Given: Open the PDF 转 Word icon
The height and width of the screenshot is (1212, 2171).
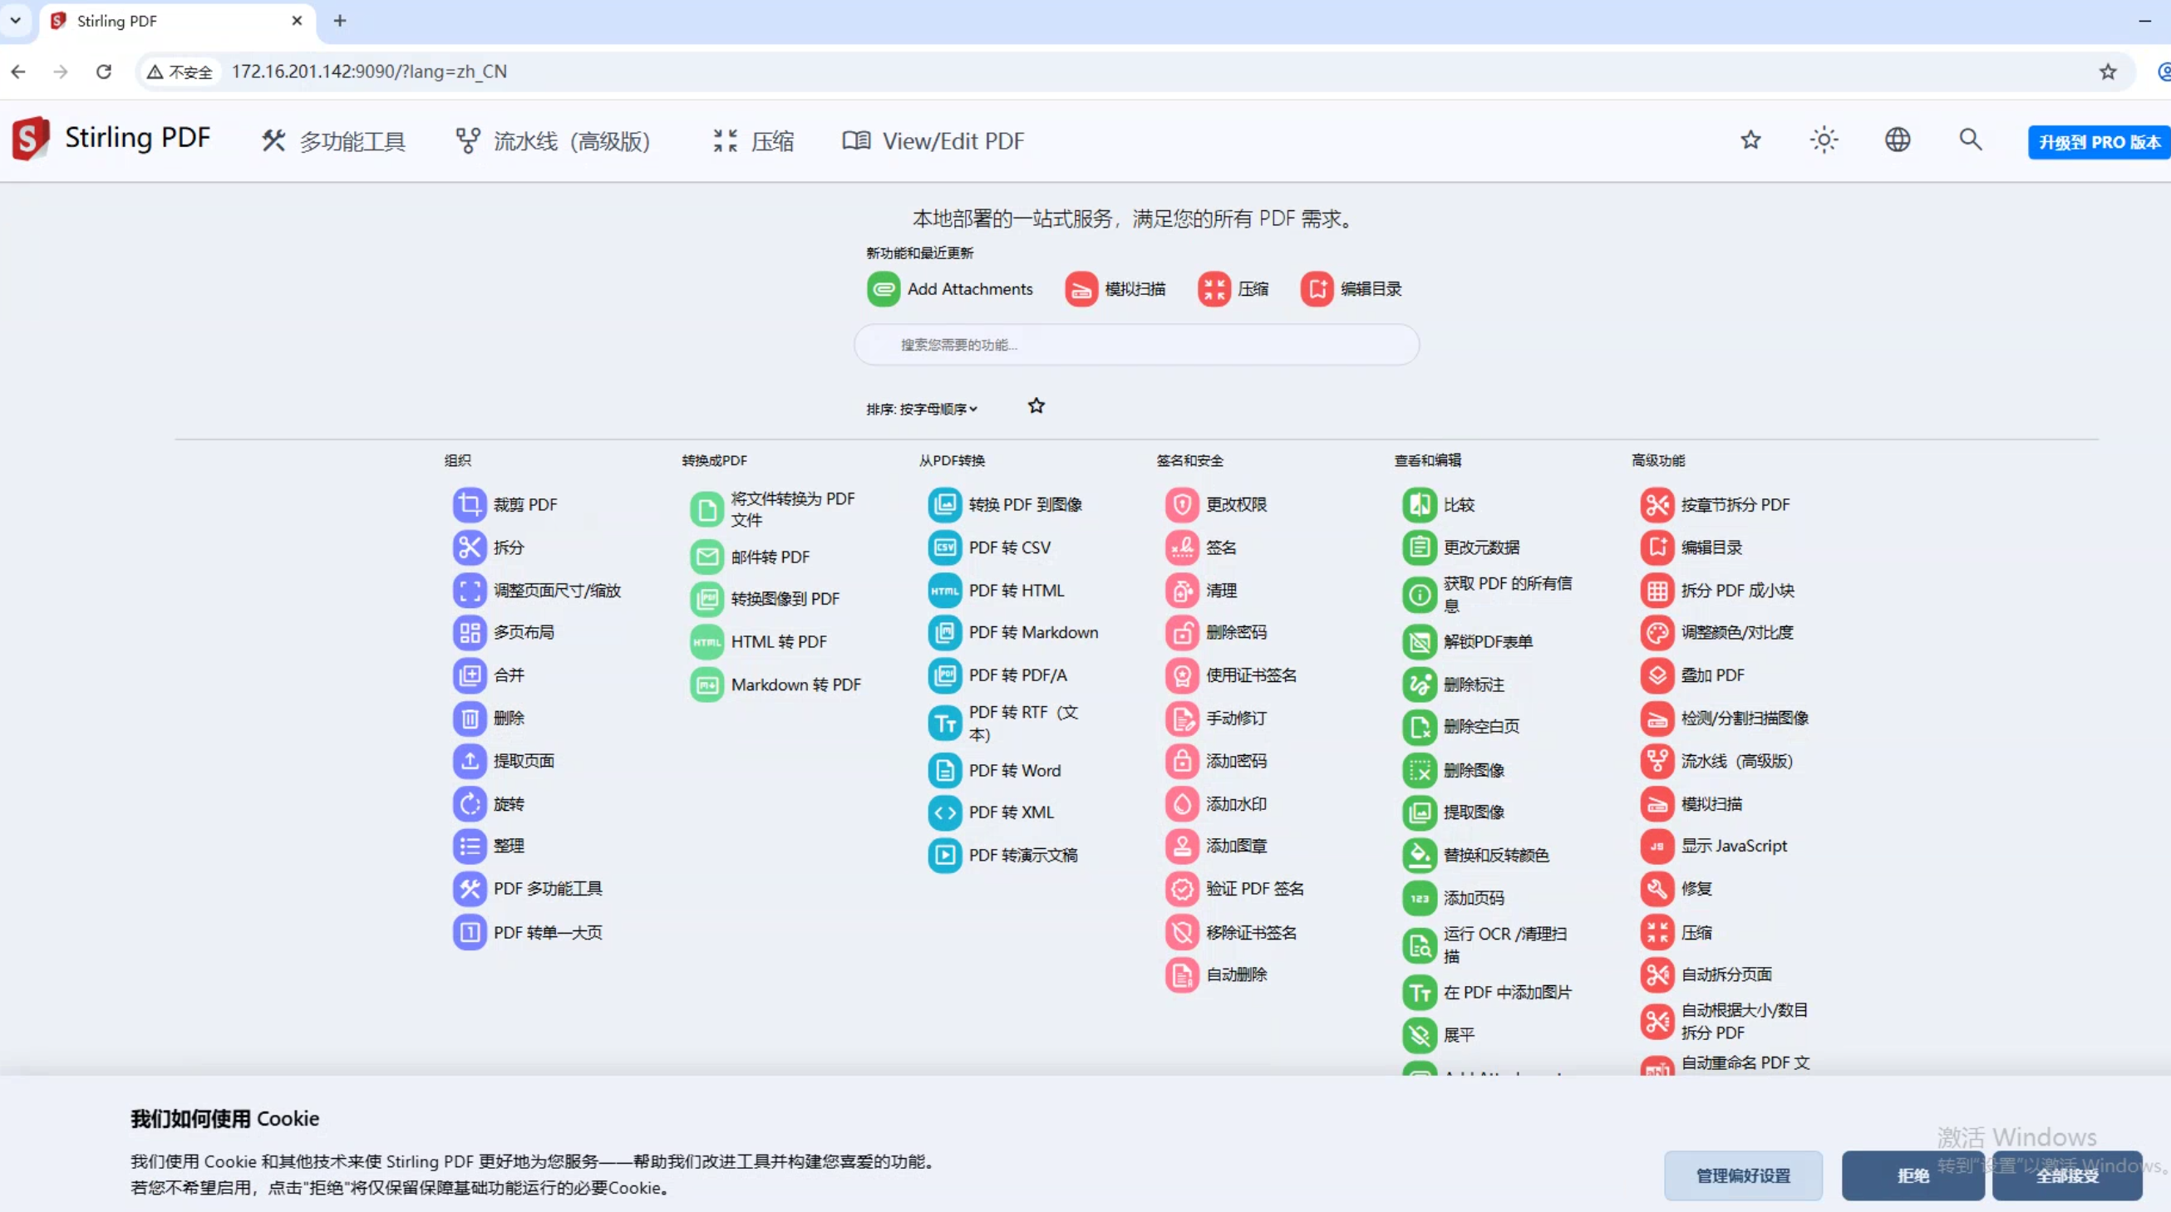Looking at the screenshot, I should [945, 771].
